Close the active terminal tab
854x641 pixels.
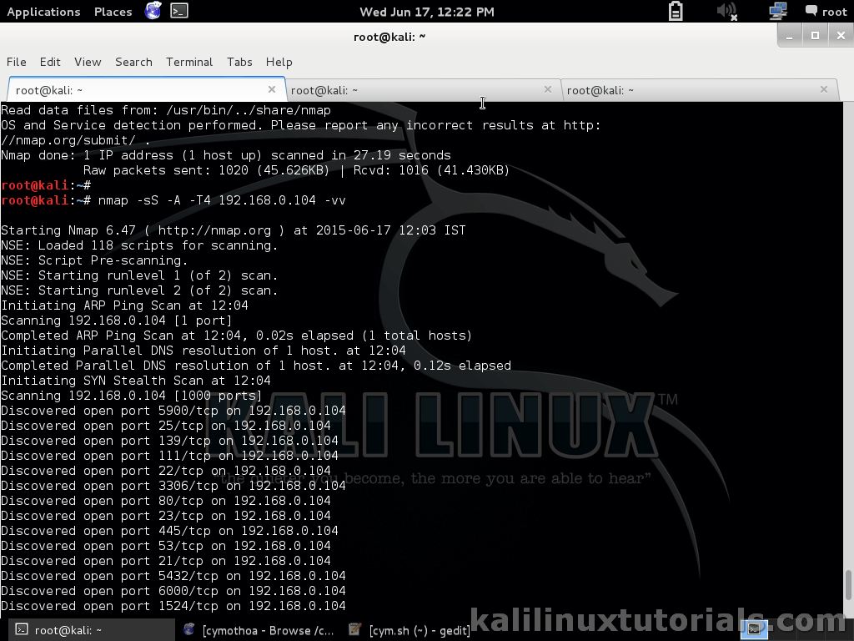(x=271, y=88)
